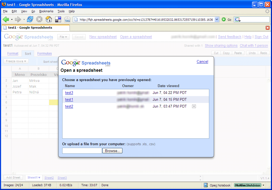The height and width of the screenshot is (190, 272).
Task: Click Show sharing options
Action: [221, 46]
